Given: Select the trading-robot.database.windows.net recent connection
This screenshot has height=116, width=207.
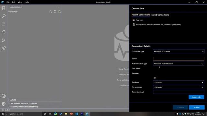Looking at the screenshot, I should pyautogui.click(x=158, y=24).
